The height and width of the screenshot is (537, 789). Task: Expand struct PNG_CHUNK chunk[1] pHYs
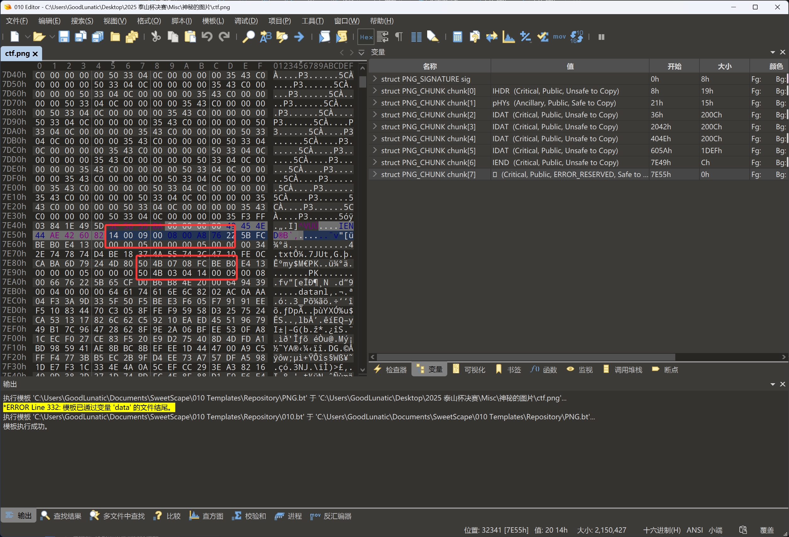click(x=375, y=102)
